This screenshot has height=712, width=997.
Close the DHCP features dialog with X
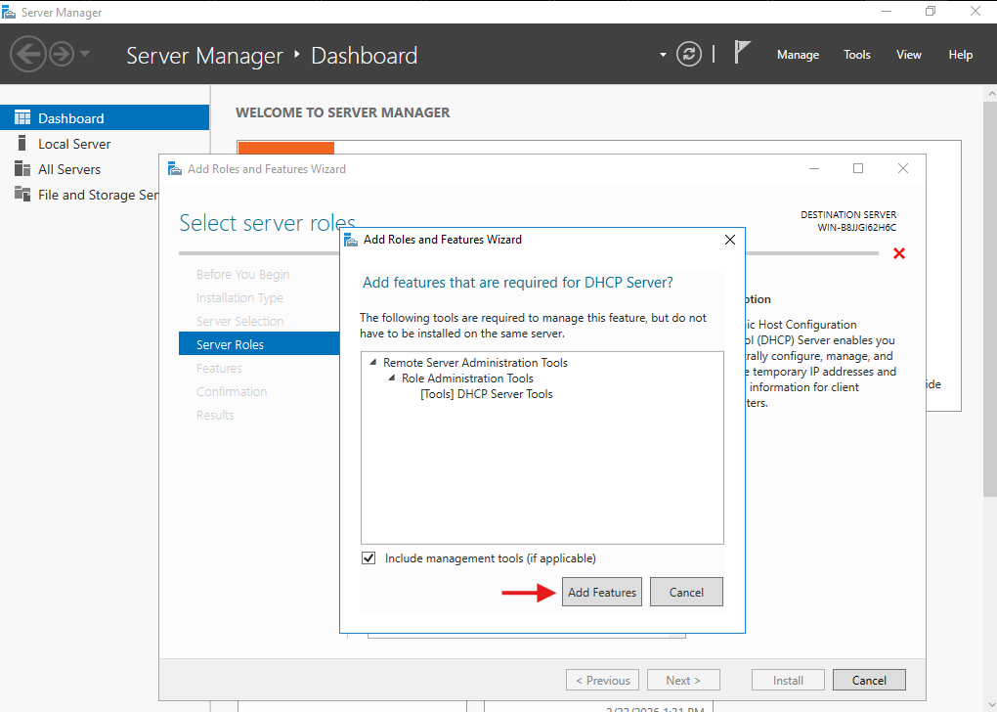click(730, 240)
